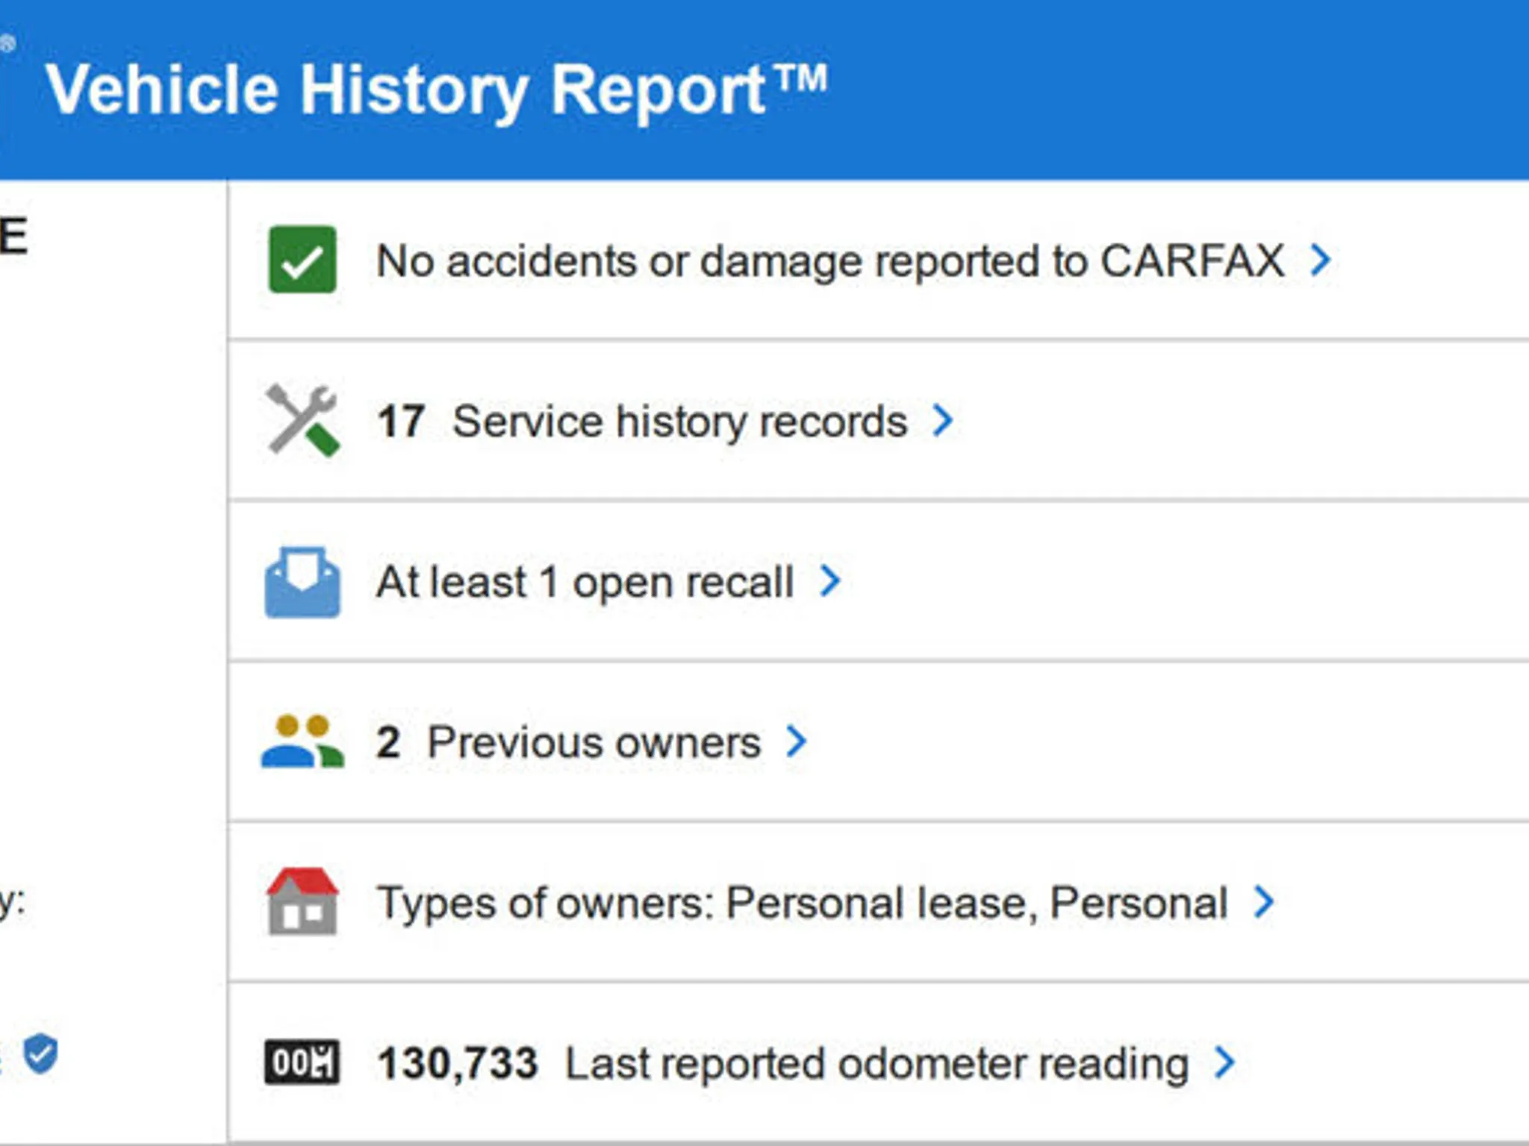Viewport: 1529px width, 1146px height.
Task: Expand the types of owners chevron
Action: click(1264, 901)
